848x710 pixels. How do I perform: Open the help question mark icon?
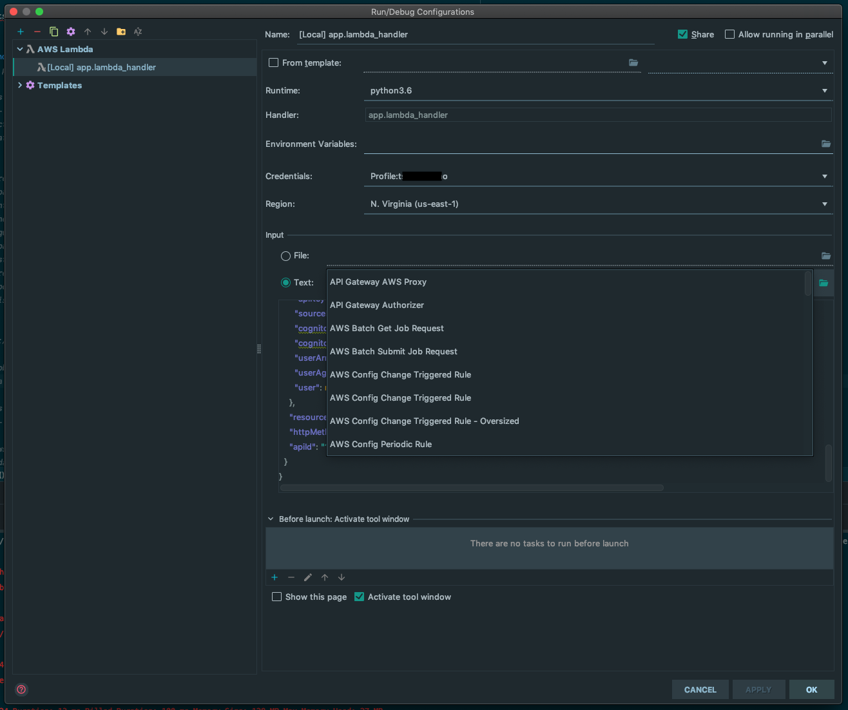coord(21,689)
